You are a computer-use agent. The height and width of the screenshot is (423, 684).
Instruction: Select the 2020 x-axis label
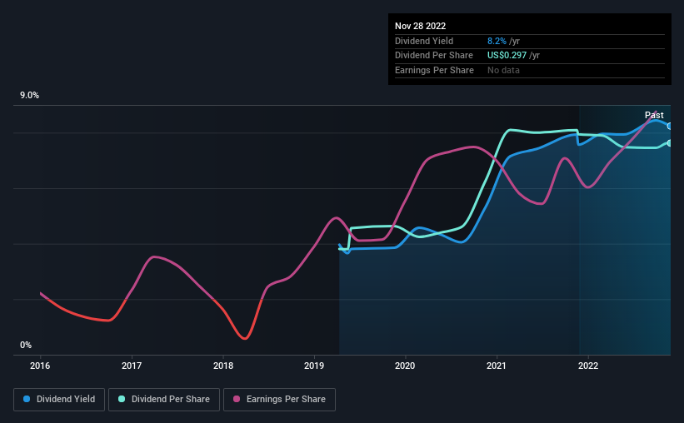[x=405, y=366]
